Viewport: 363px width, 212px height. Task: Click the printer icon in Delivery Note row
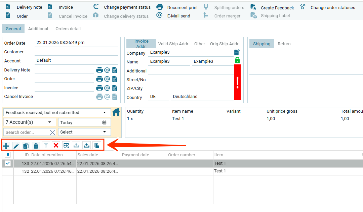coord(99,70)
